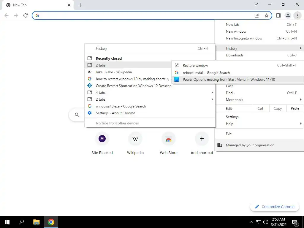Click the Customize Chrome button
The image size is (304, 228).
pyautogui.click(x=275, y=207)
